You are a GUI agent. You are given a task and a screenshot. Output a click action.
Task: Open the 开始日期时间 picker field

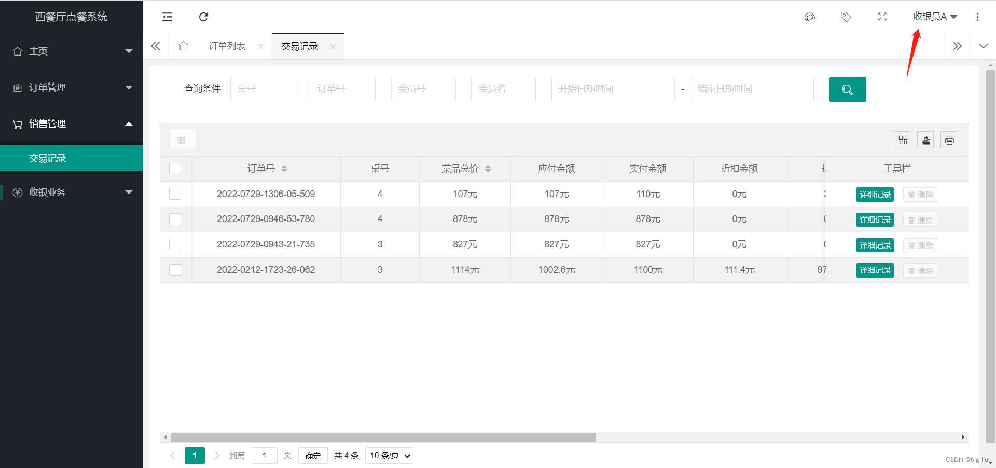(613, 89)
